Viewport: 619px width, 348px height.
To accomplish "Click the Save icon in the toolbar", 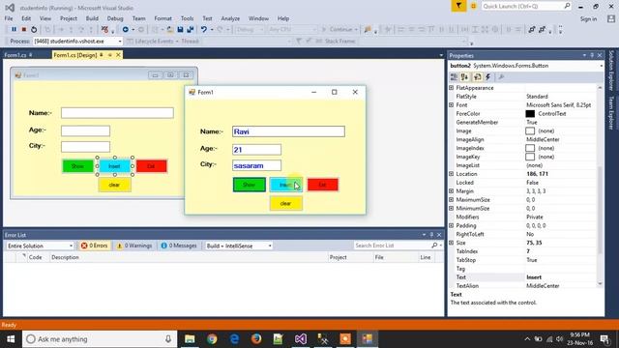I will [181, 29].
